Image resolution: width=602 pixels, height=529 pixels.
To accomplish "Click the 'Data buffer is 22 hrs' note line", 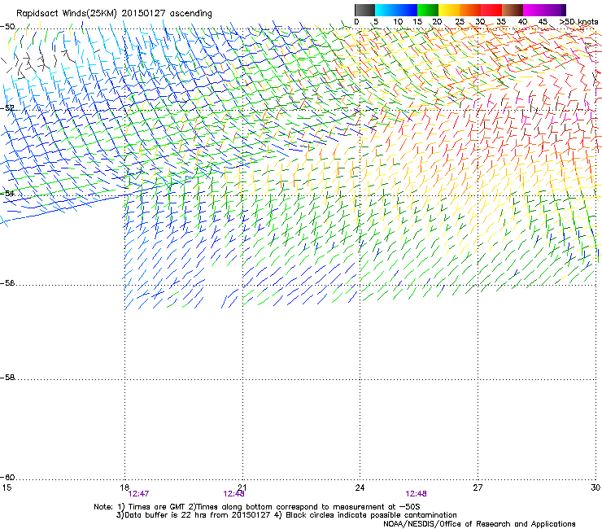I will click(x=286, y=515).
